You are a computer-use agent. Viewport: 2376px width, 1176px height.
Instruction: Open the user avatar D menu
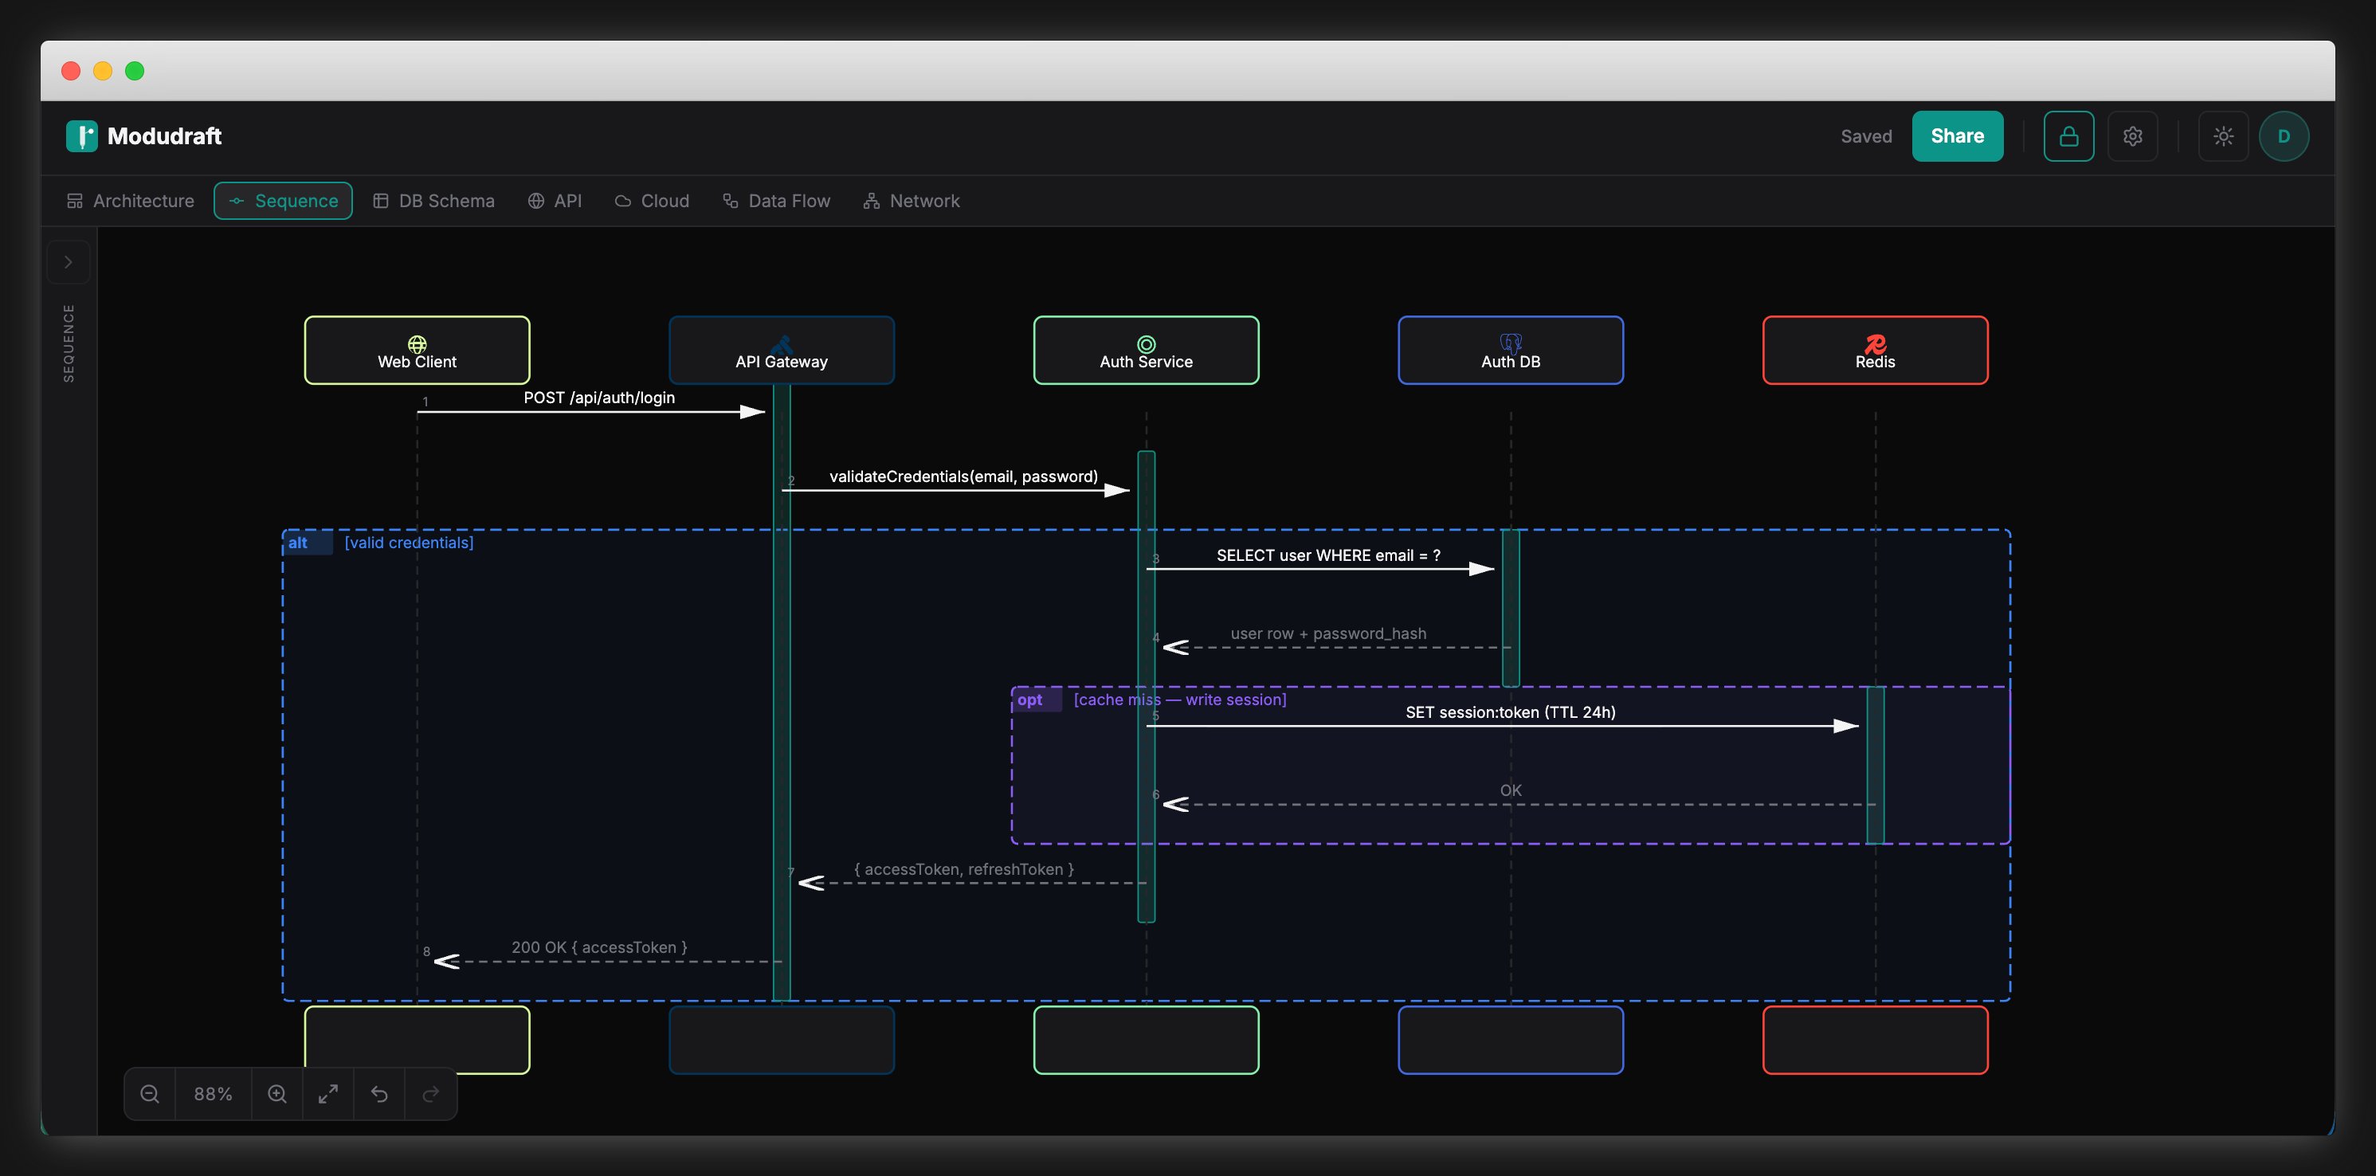click(2283, 135)
